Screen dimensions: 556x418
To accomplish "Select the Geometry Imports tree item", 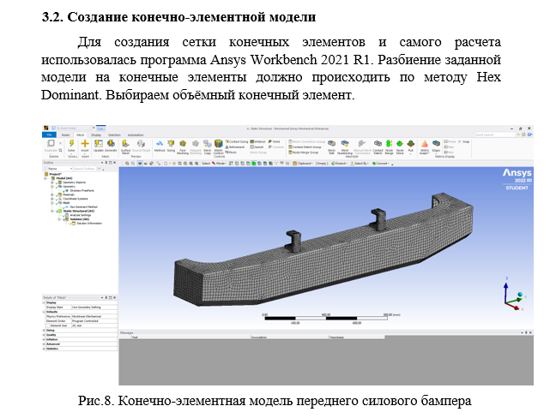I will (x=74, y=182).
